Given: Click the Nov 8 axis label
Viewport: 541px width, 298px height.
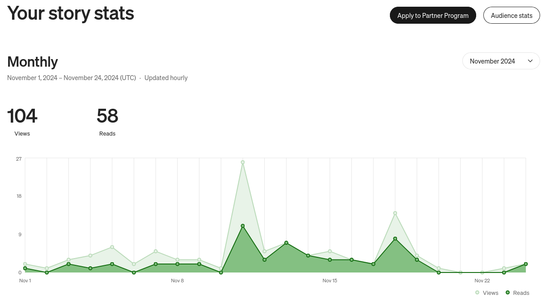Looking at the screenshot, I should click(178, 281).
